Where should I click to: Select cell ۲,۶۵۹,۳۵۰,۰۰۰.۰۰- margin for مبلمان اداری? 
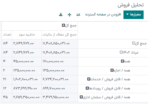point(27,97)
